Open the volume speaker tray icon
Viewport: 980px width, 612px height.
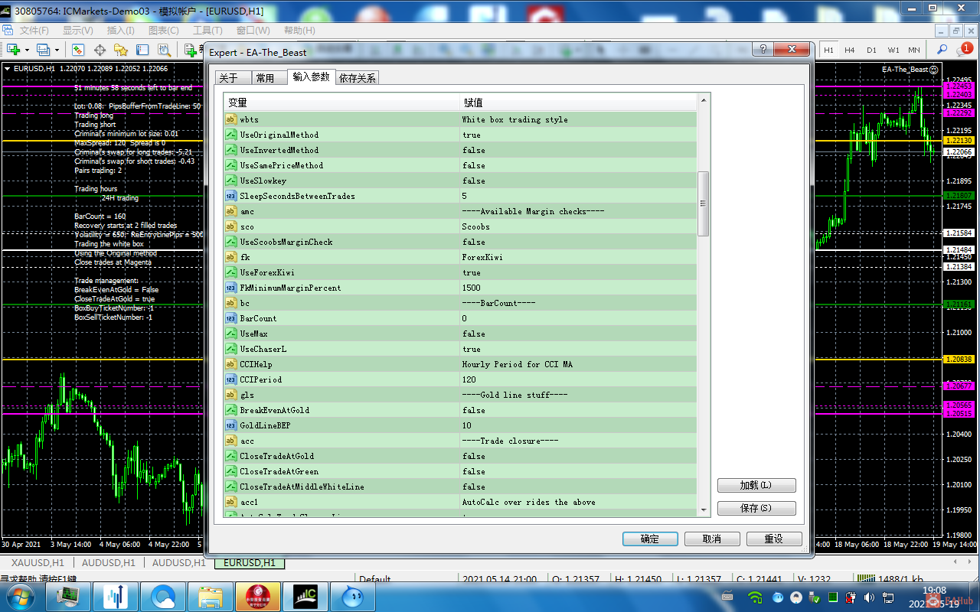click(x=870, y=597)
